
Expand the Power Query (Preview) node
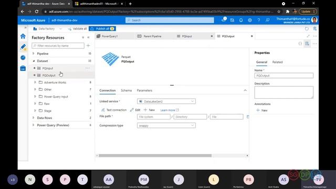coord(33,125)
